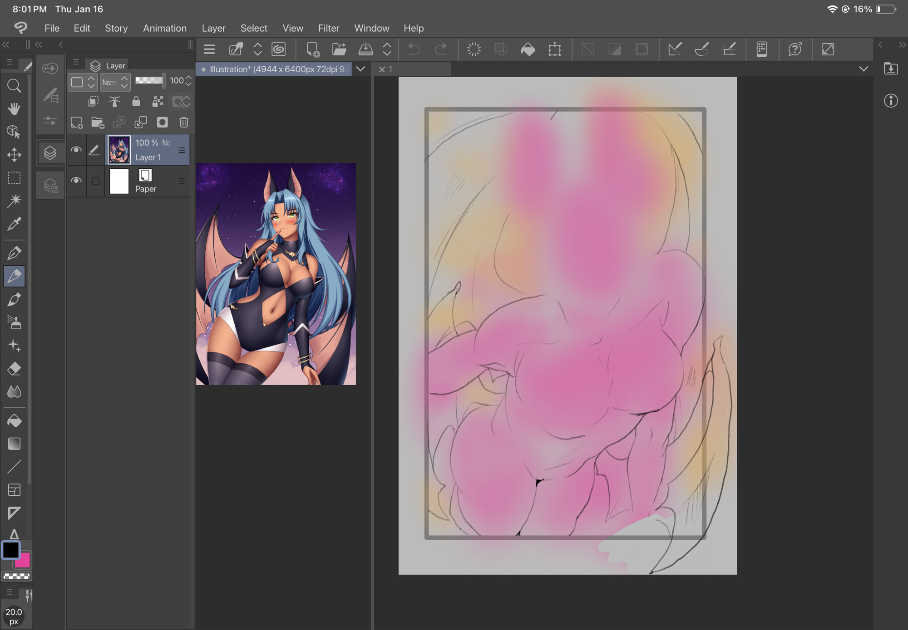
Task: Open the Select menu
Action: click(x=254, y=28)
